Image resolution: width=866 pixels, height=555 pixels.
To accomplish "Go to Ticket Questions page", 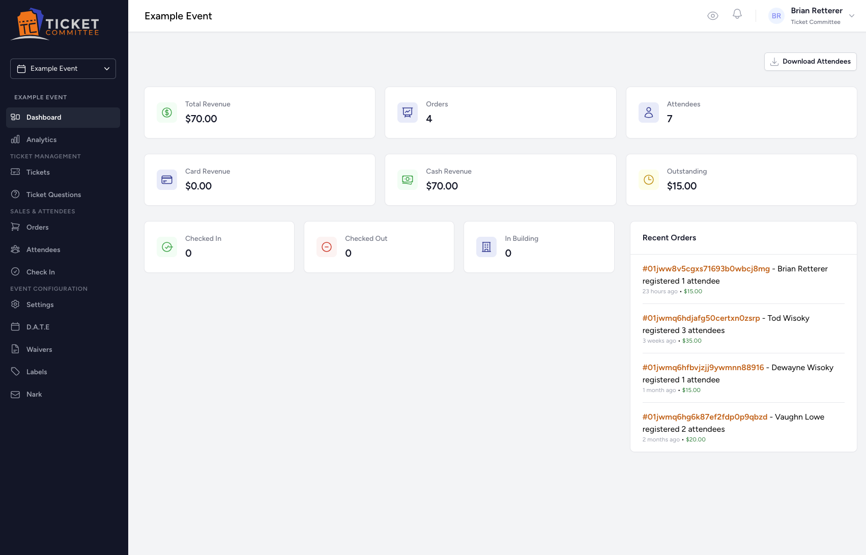I will tap(53, 195).
